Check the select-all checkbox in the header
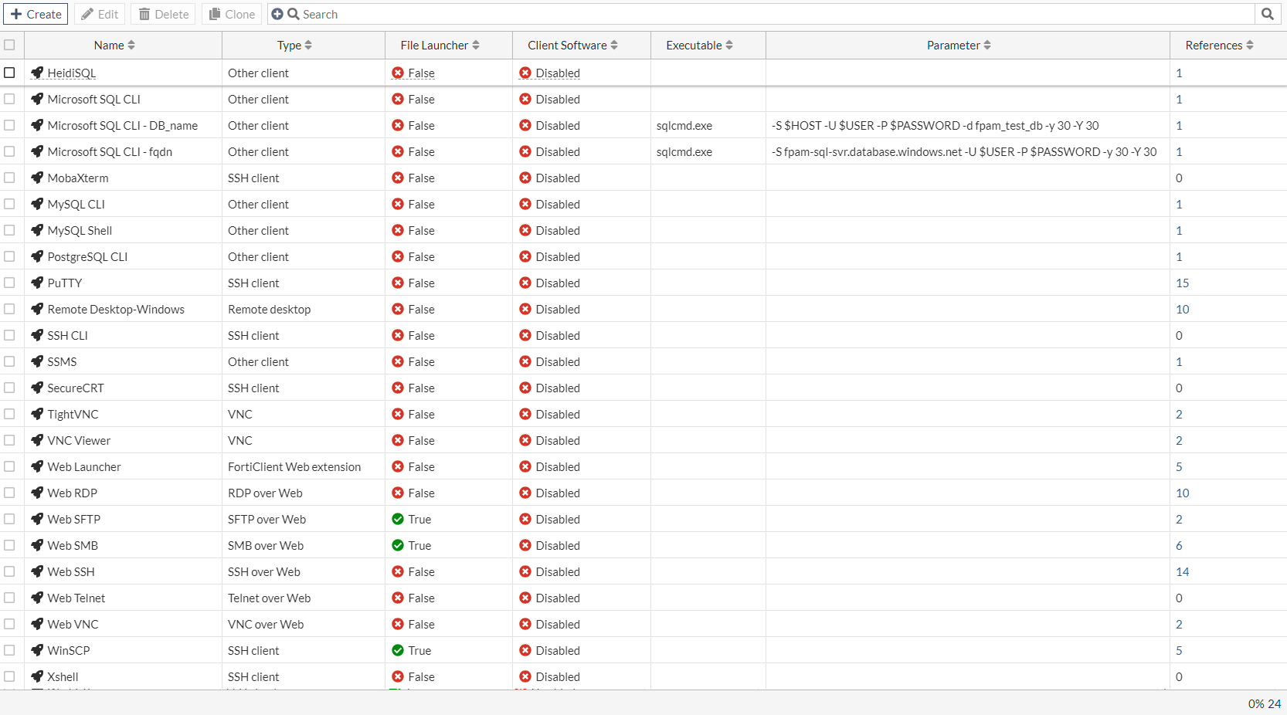 point(10,45)
